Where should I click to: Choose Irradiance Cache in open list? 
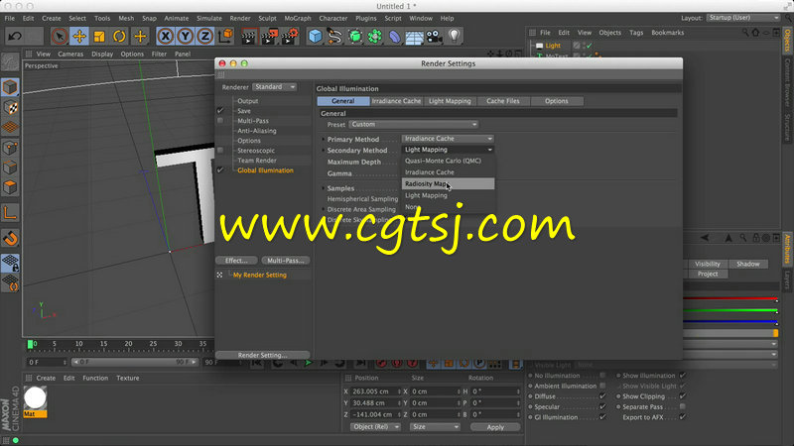click(448, 172)
